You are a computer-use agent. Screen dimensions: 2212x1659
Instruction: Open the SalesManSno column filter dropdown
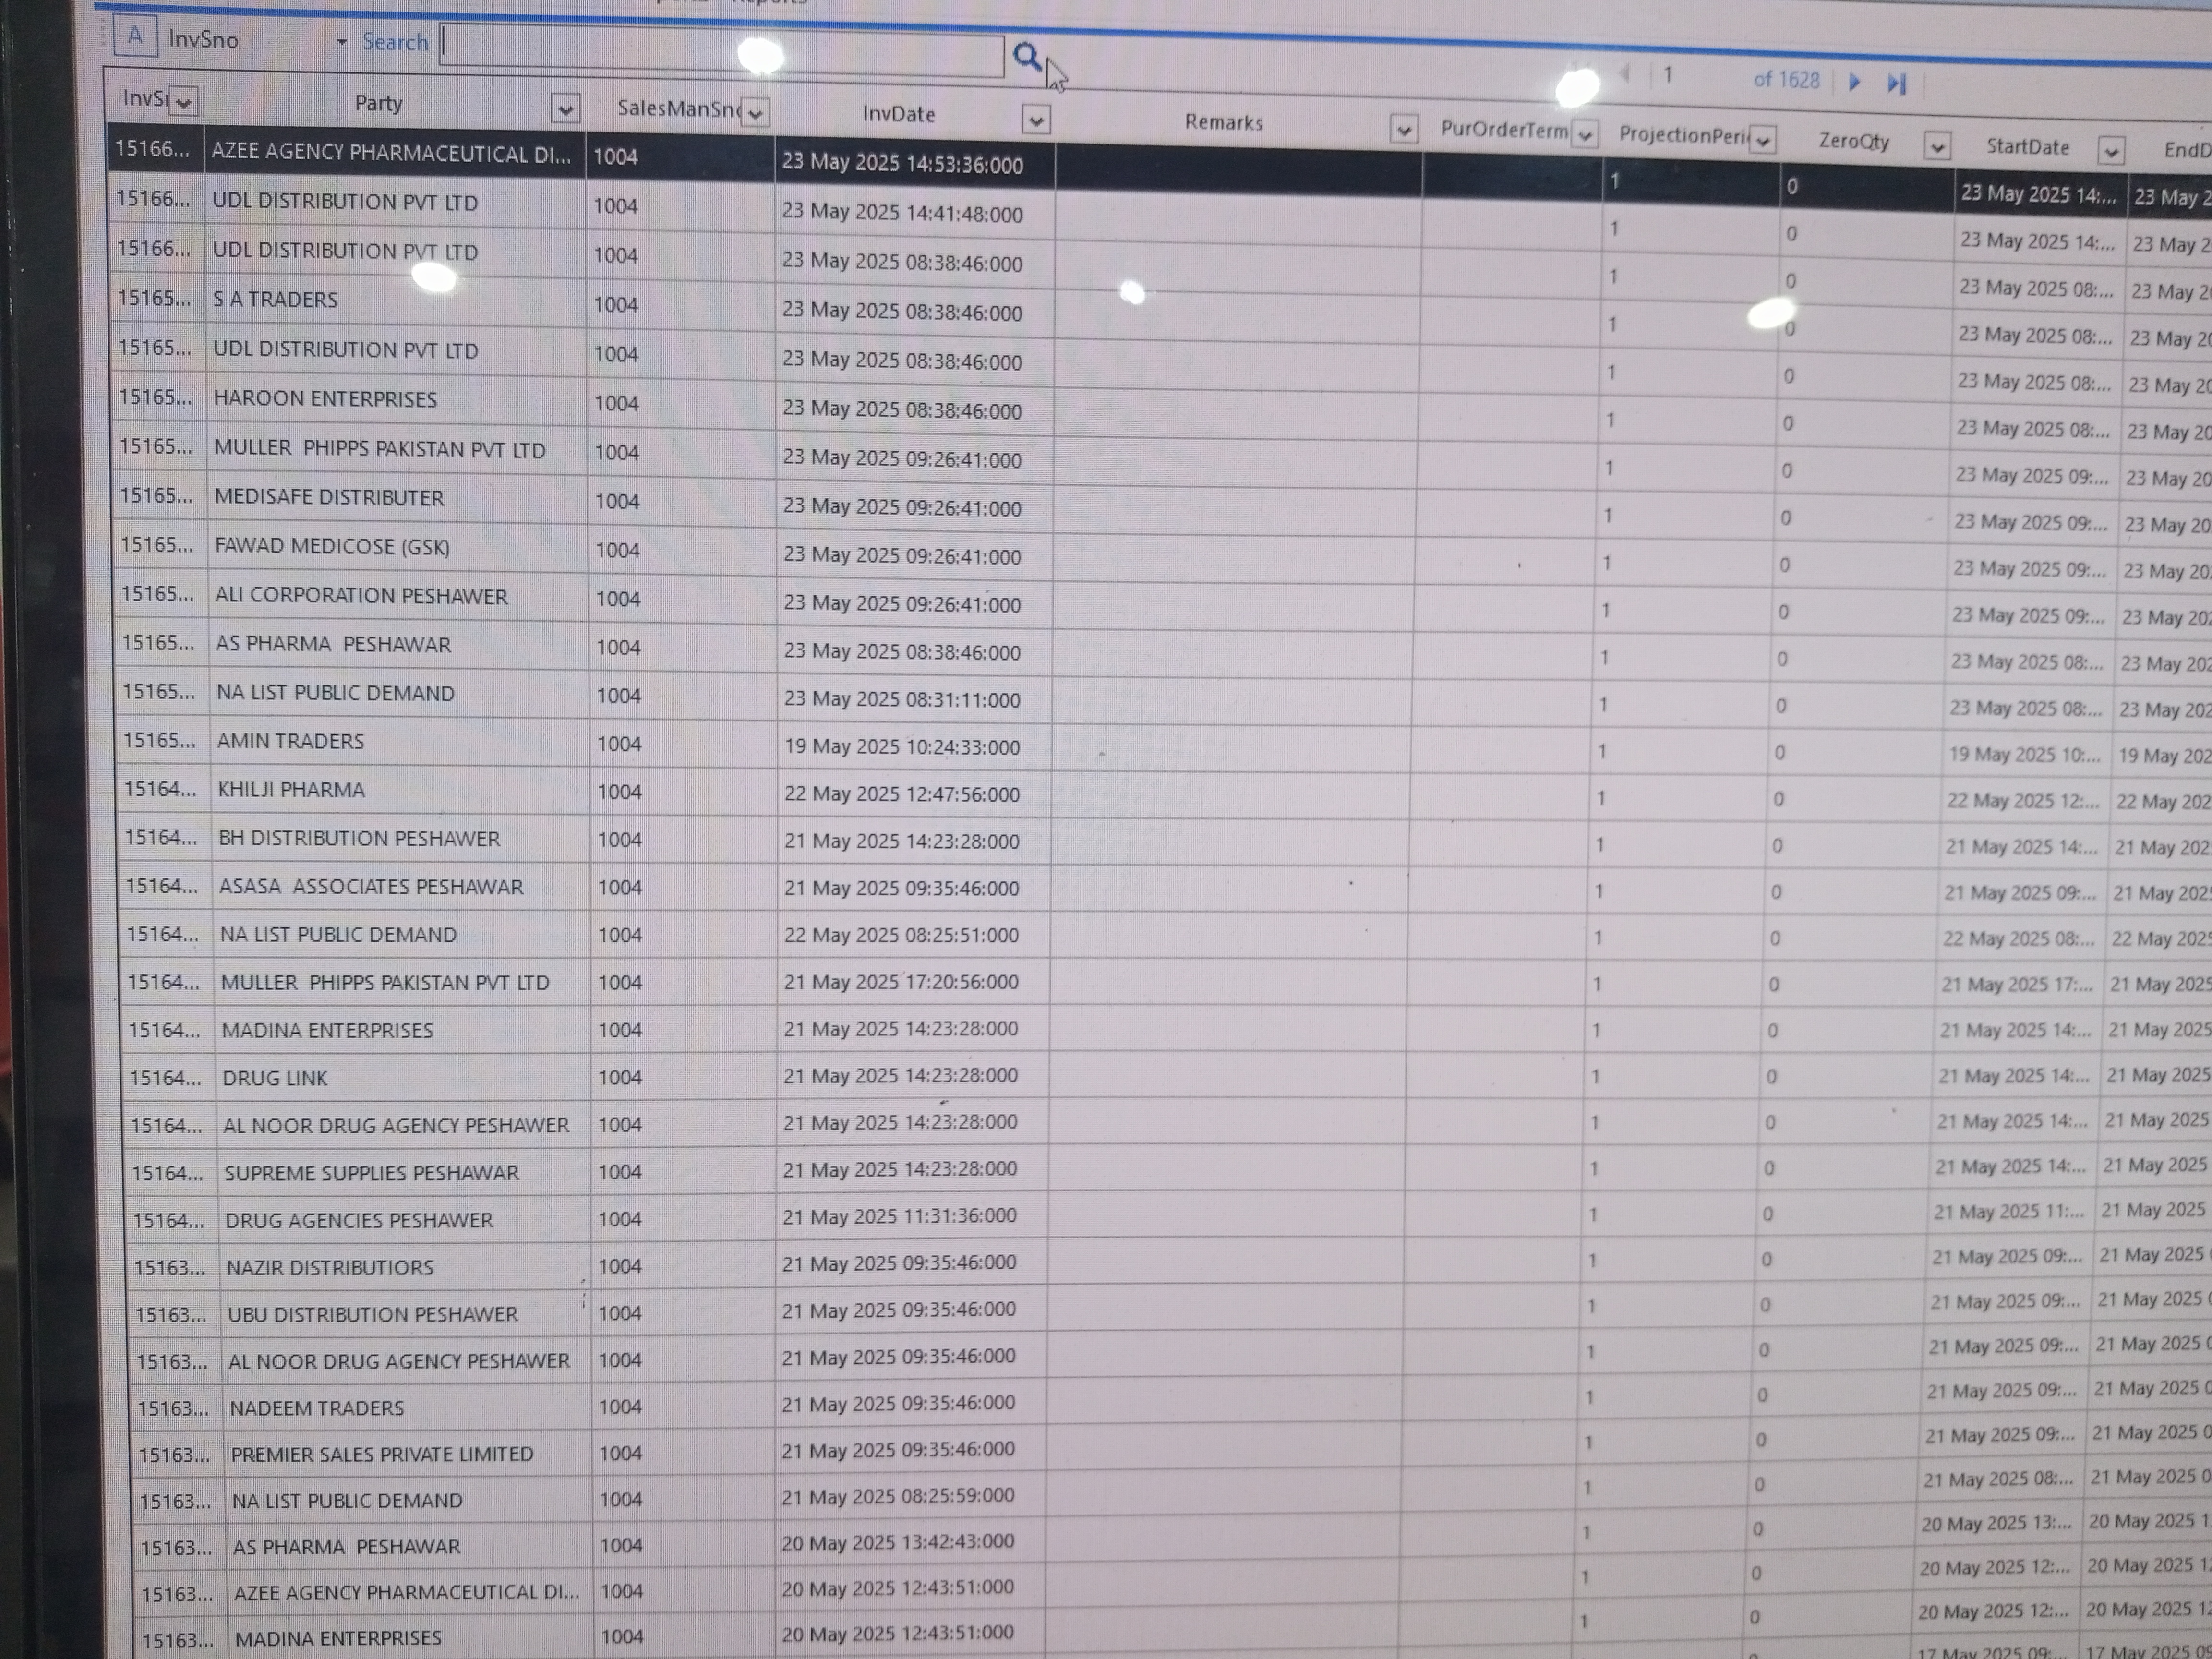click(x=756, y=113)
